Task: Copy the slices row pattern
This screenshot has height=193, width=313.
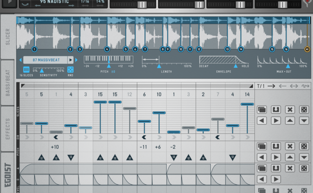Action: click(x=262, y=110)
